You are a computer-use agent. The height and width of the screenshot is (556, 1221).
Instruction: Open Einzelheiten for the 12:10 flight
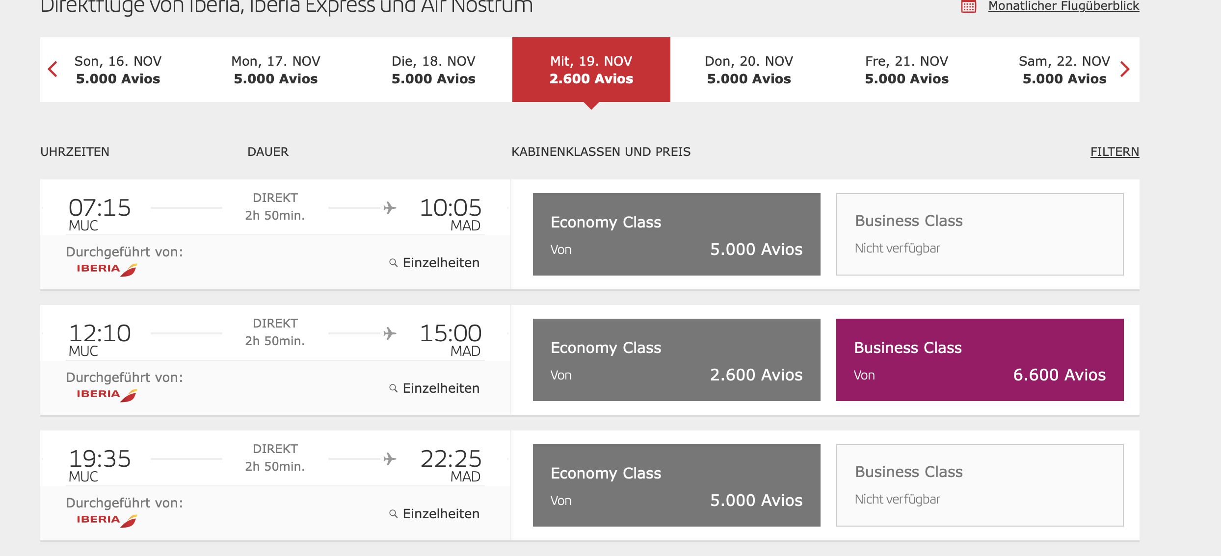[x=441, y=388]
